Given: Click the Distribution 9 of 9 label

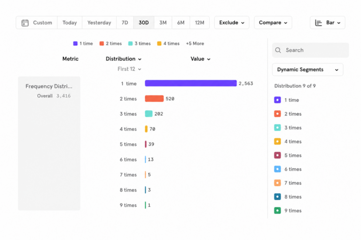Looking at the screenshot, I should 295,86.
